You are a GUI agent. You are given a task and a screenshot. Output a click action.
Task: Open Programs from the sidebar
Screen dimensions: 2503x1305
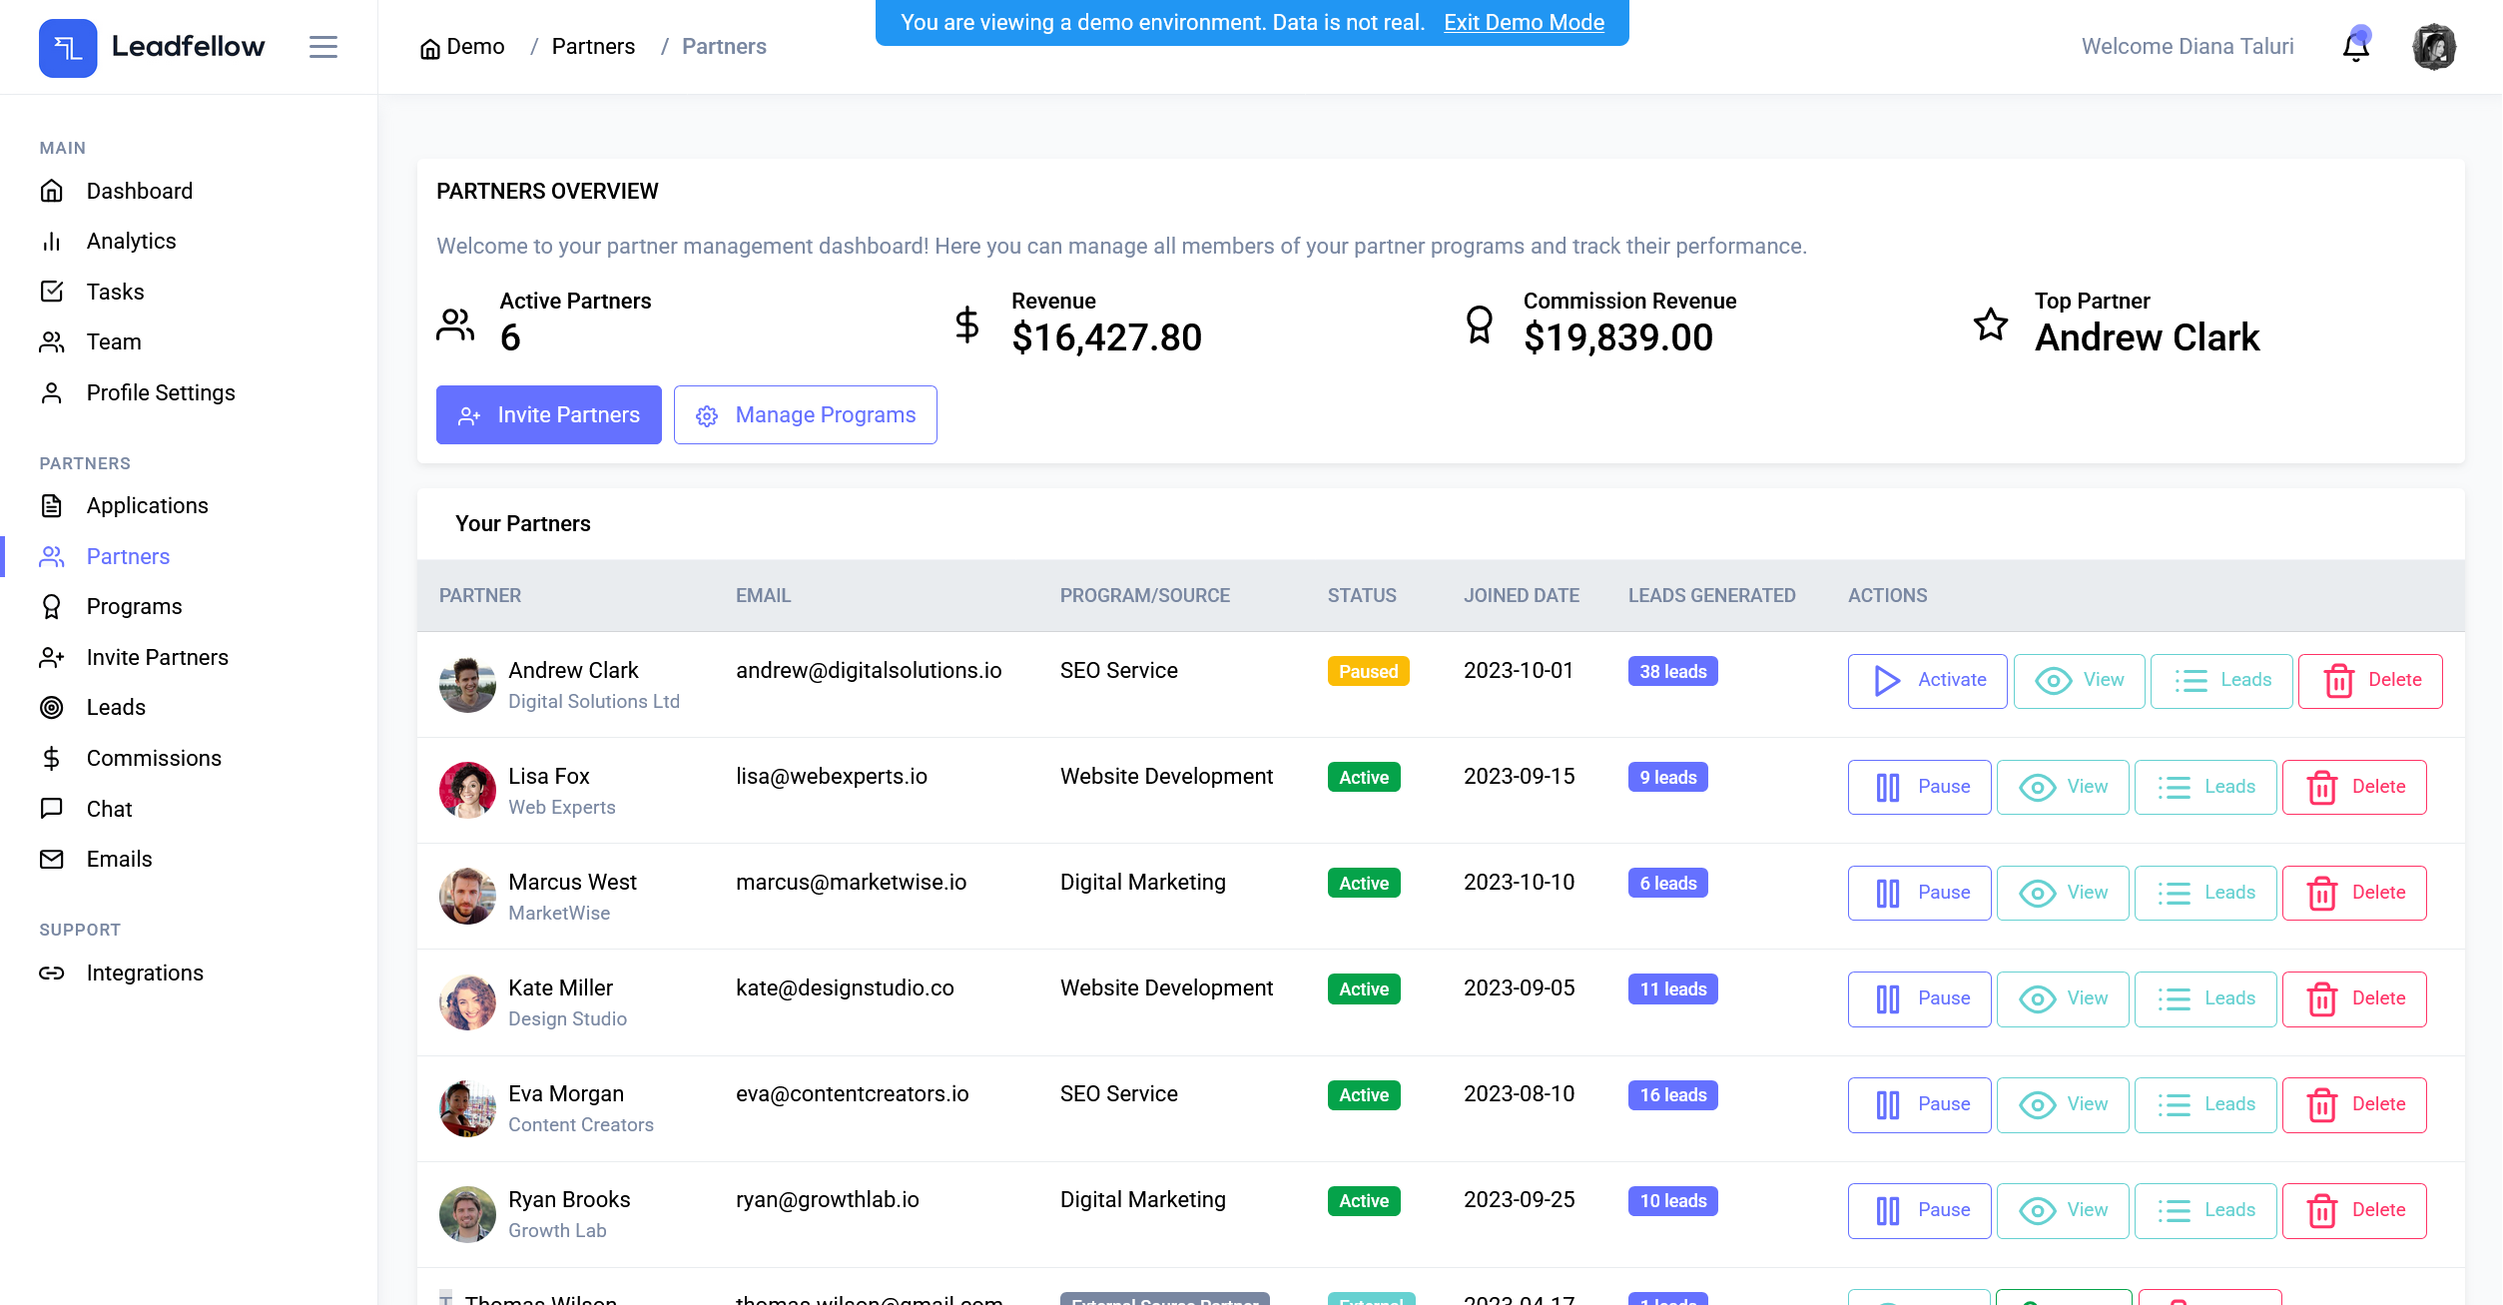[134, 606]
